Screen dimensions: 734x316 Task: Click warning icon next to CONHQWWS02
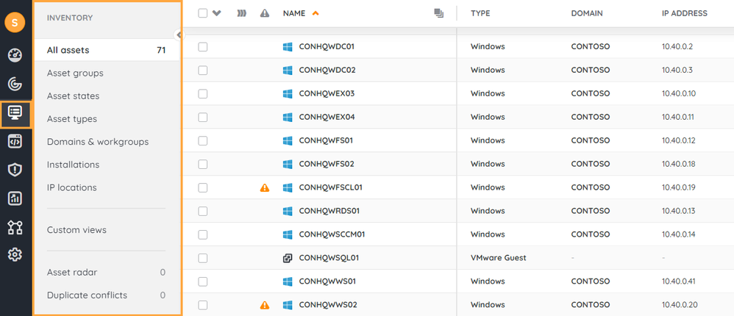(265, 305)
